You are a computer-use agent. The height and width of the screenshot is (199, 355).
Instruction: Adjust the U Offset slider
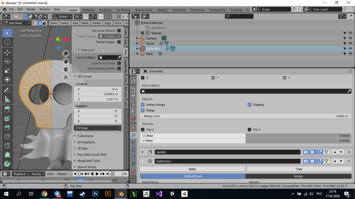246,136
